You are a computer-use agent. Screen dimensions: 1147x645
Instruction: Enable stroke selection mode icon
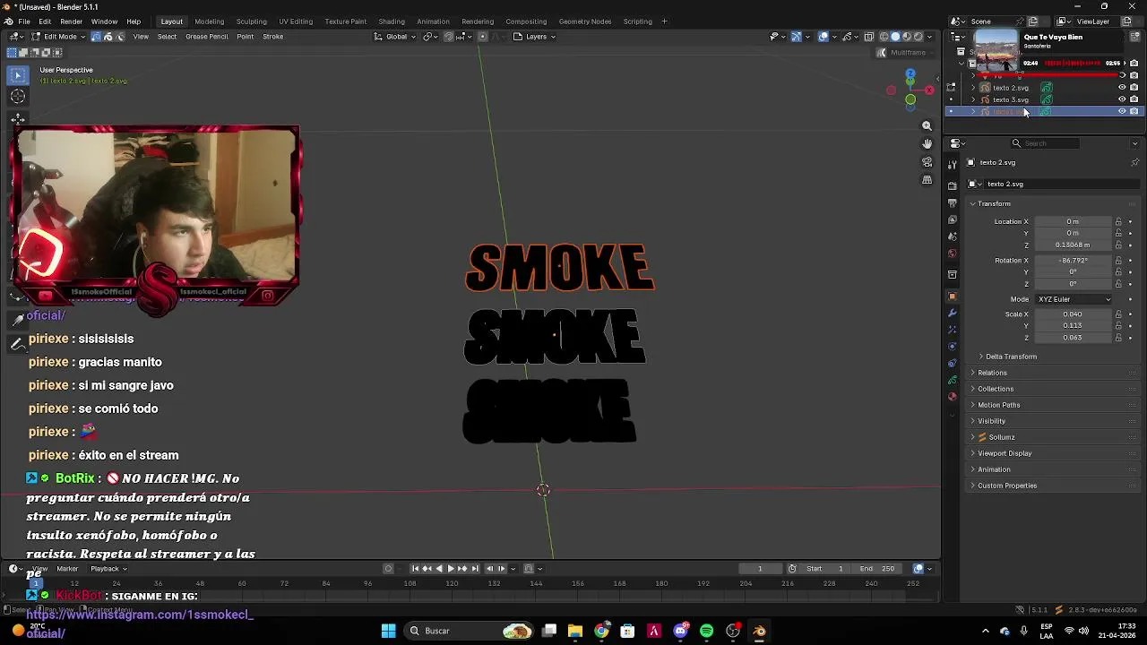[x=108, y=37]
